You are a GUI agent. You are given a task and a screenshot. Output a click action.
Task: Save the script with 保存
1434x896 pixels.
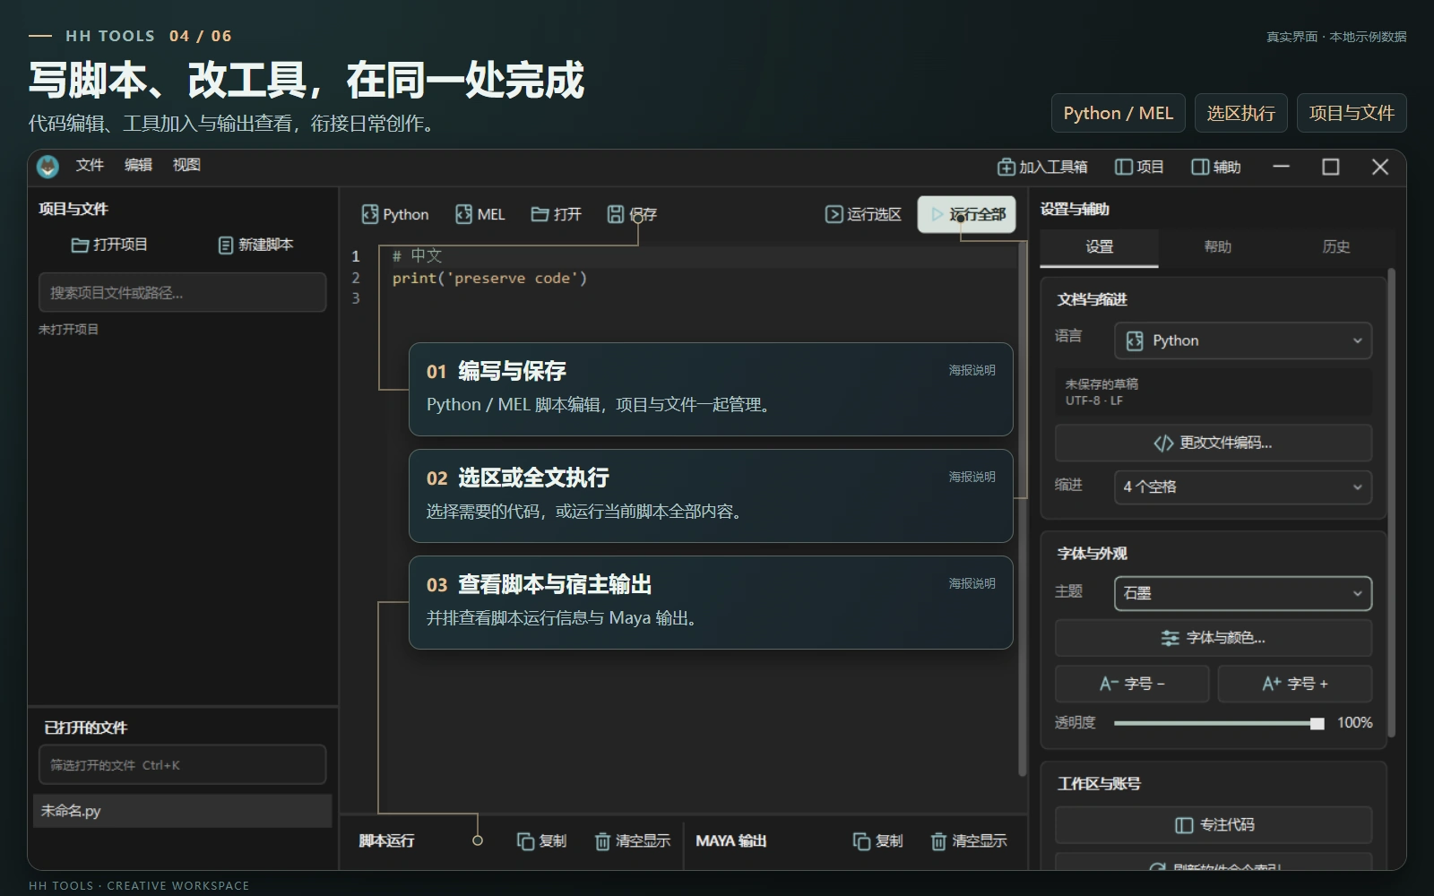(x=632, y=214)
